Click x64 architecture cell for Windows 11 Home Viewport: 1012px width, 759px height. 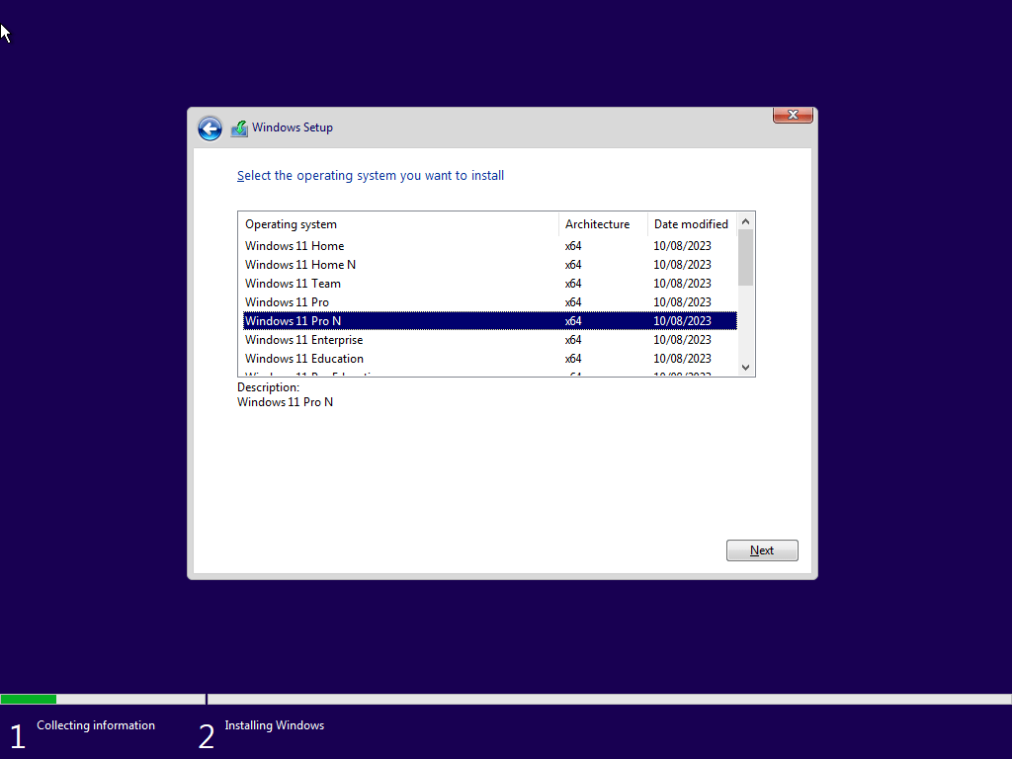point(573,246)
